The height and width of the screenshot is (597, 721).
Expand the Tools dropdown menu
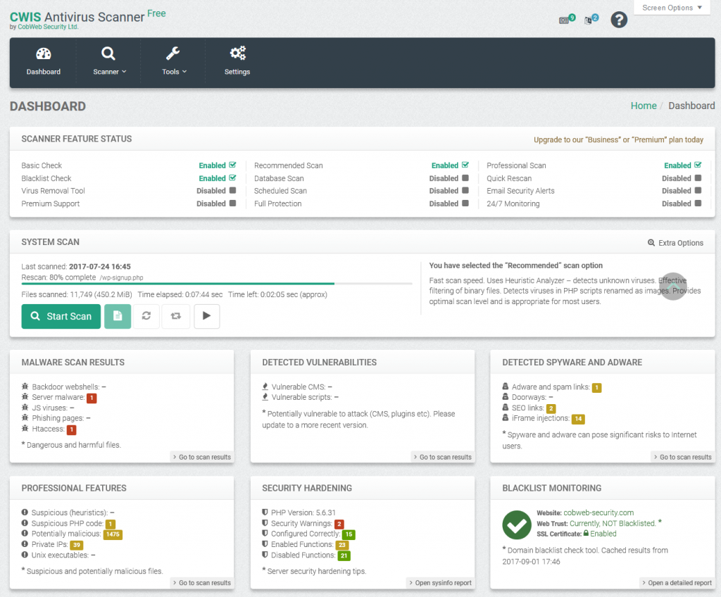(174, 62)
